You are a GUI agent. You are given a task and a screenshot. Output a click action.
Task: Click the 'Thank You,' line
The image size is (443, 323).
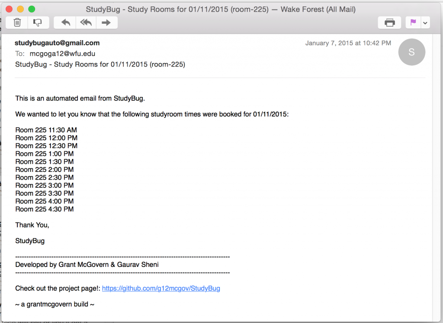pyautogui.click(x=32, y=225)
